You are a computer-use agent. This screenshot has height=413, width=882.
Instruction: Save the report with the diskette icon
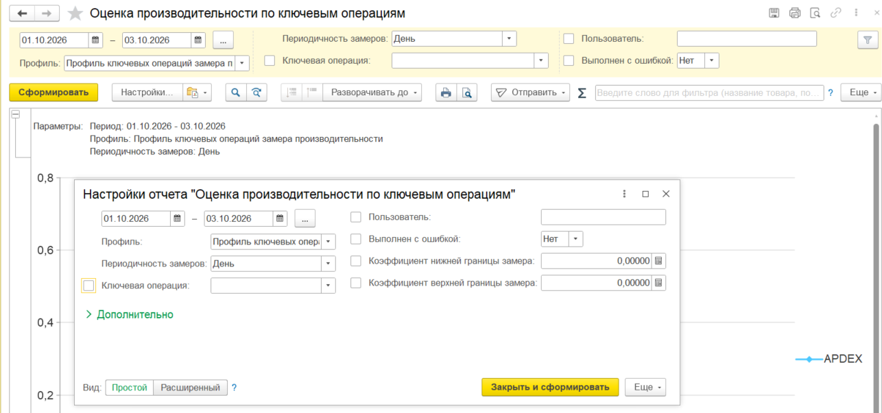tap(774, 13)
